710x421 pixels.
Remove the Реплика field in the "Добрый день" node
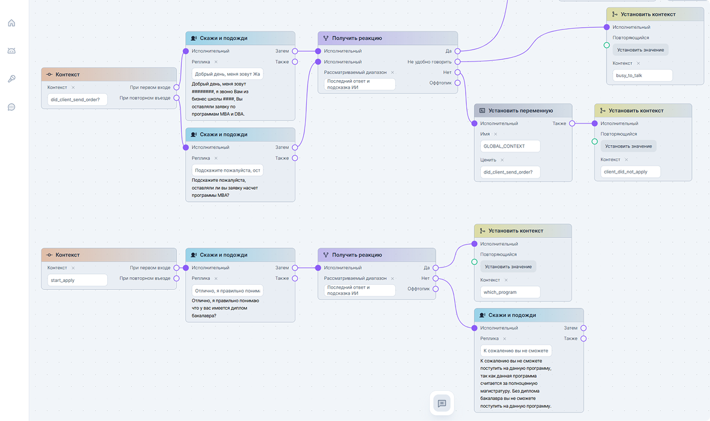coord(216,62)
